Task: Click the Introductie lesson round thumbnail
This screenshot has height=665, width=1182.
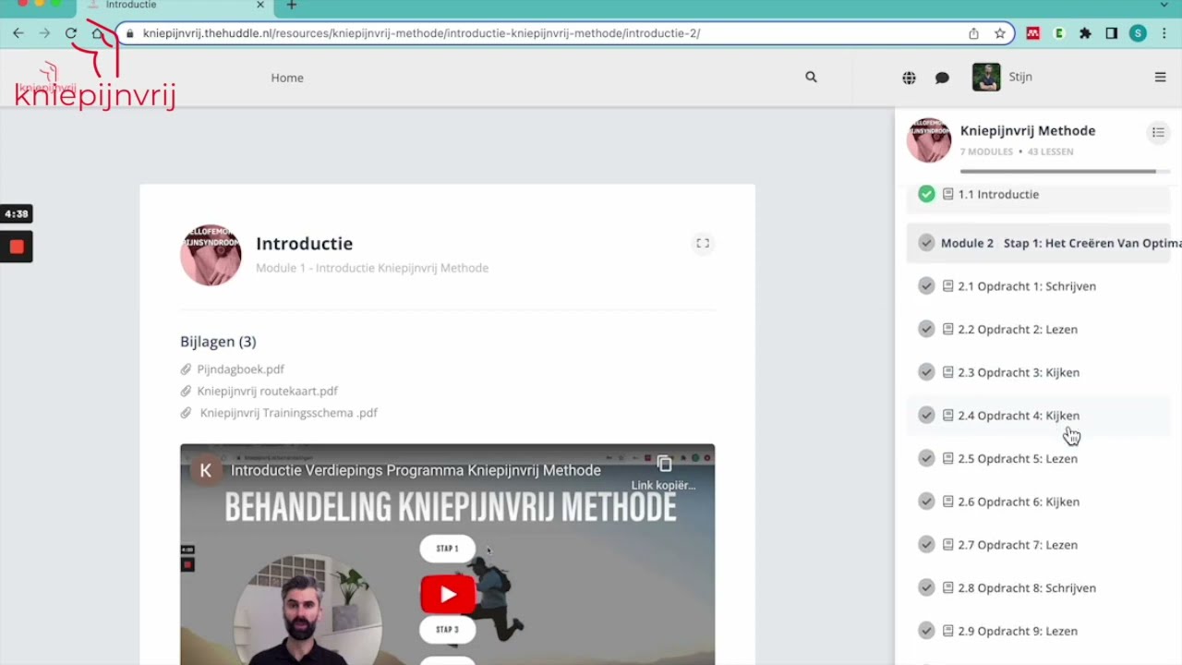Action: click(211, 255)
